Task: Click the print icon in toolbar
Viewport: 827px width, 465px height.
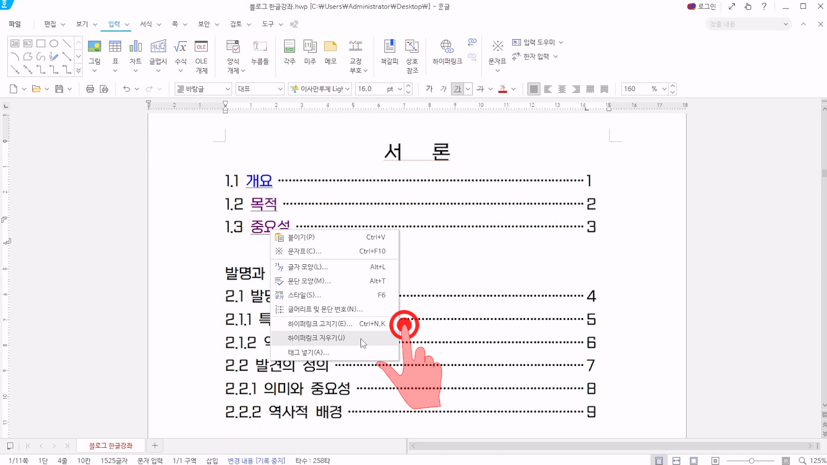Action: tap(90, 89)
